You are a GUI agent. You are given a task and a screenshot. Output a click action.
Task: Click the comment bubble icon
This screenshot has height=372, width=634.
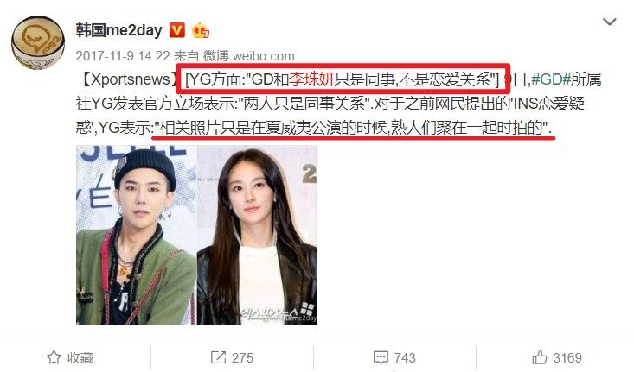click(381, 358)
